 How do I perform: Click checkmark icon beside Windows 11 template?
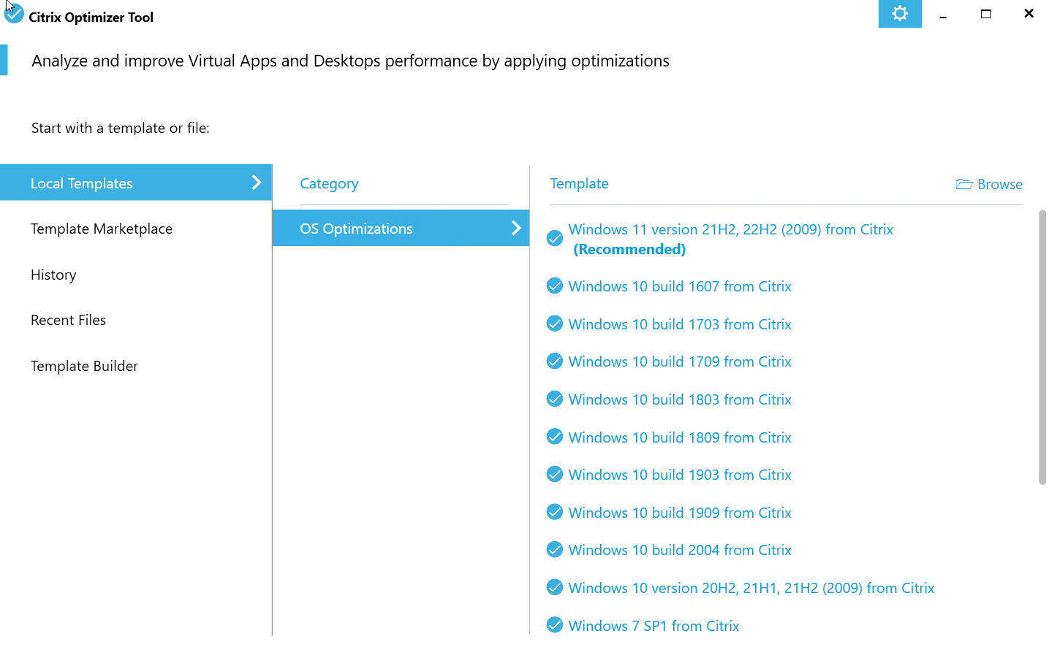(x=555, y=238)
